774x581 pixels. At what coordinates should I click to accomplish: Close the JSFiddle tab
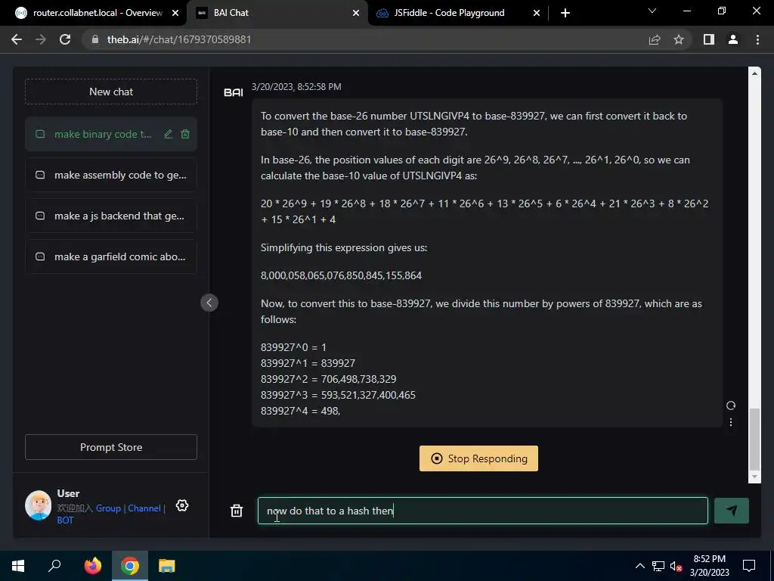point(537,13)
